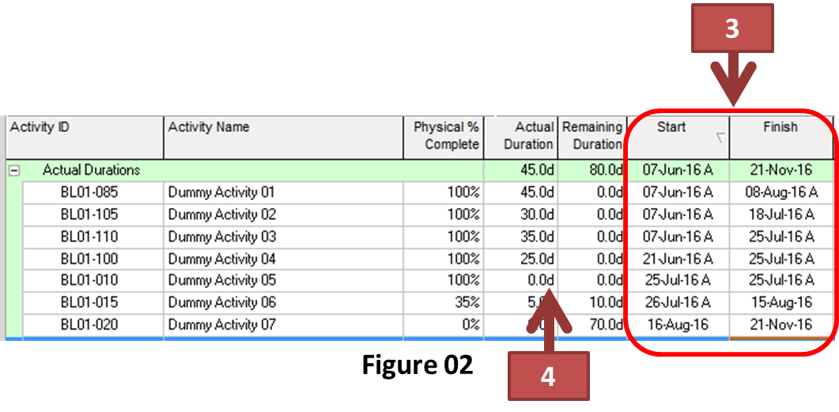The image size is (839, 412).
Task: Select activity ID BL01-015
Action: [x=89, y=302]
